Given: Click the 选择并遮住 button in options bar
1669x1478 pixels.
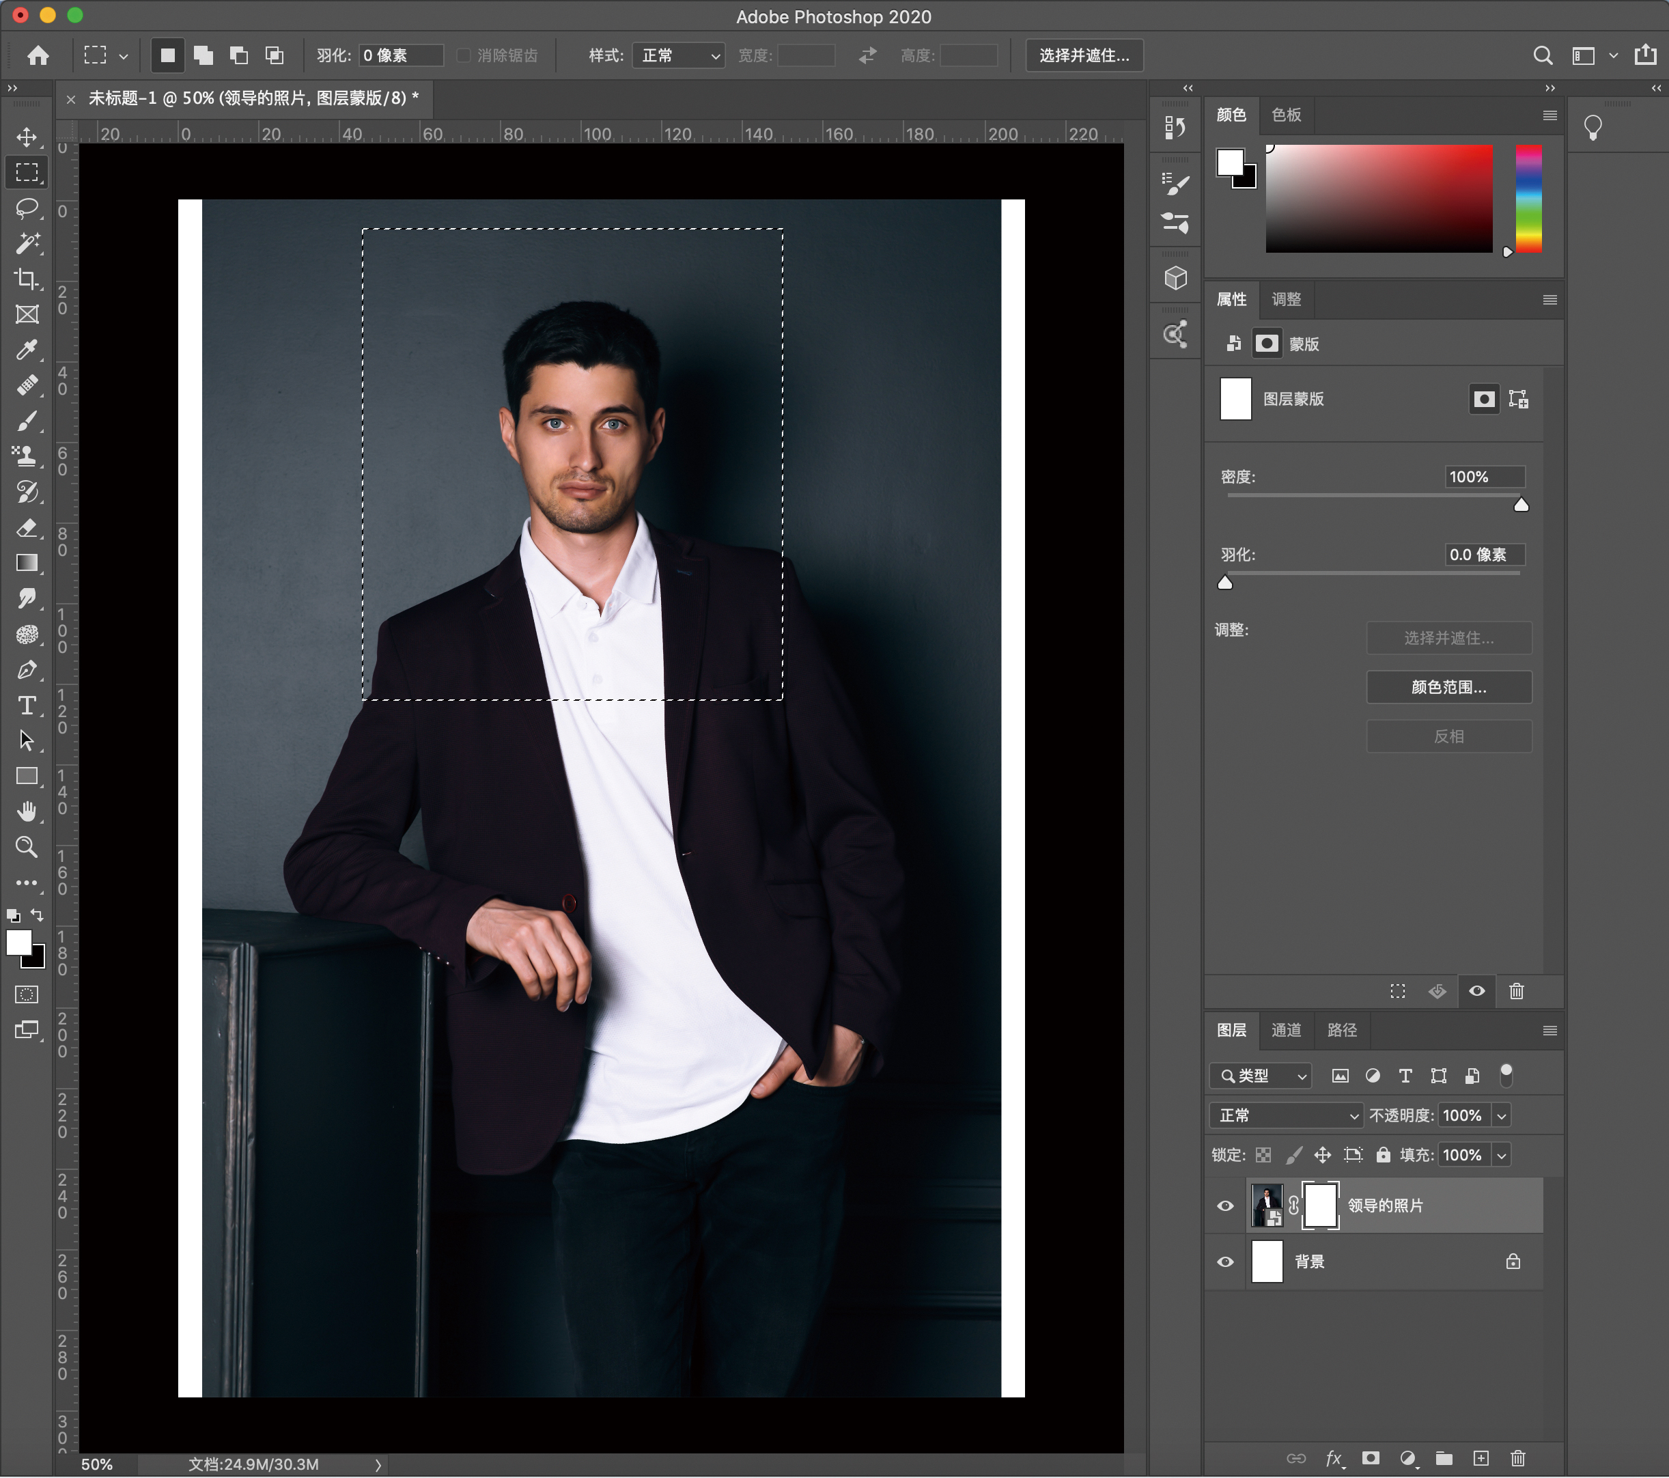Looking at the screenshot, I should point(1084,55).
